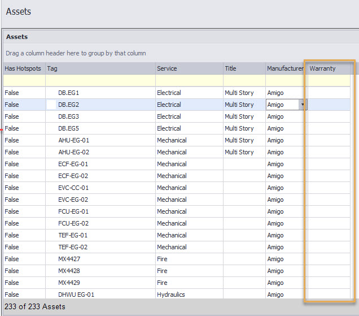Screen dimensions: 359x316
Task: Click the Warranty filter row cell
Action: 329,80
